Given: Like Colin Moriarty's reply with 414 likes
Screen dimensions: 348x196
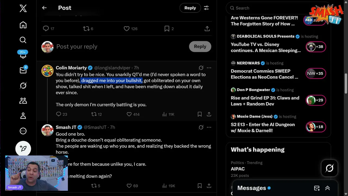Looking at the screenshot, I should 129,114.
